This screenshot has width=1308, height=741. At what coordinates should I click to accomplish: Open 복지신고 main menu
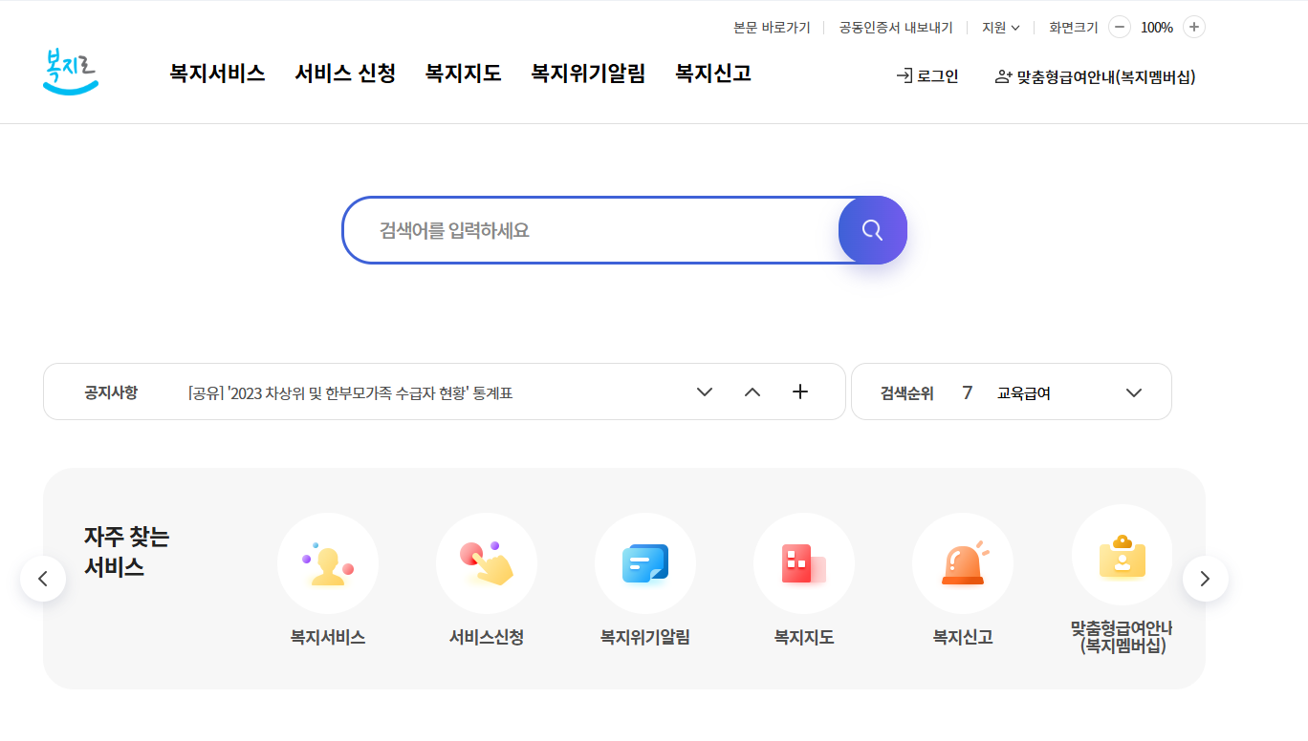tap(713, 73)
